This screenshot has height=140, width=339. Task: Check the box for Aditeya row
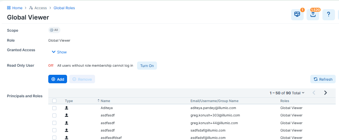54,108
